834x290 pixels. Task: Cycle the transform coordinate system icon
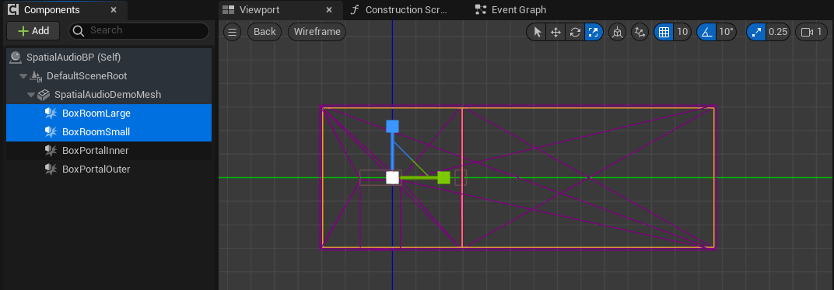tap(617, 32)
